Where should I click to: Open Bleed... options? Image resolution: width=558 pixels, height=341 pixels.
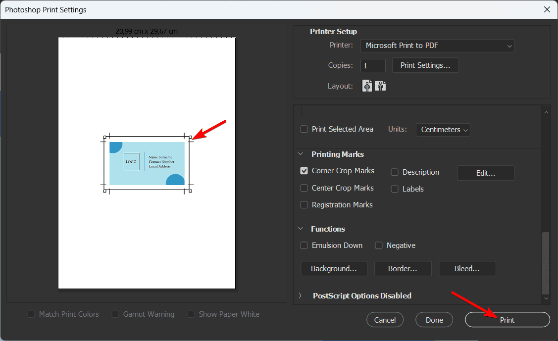click(x=467, y=268)
